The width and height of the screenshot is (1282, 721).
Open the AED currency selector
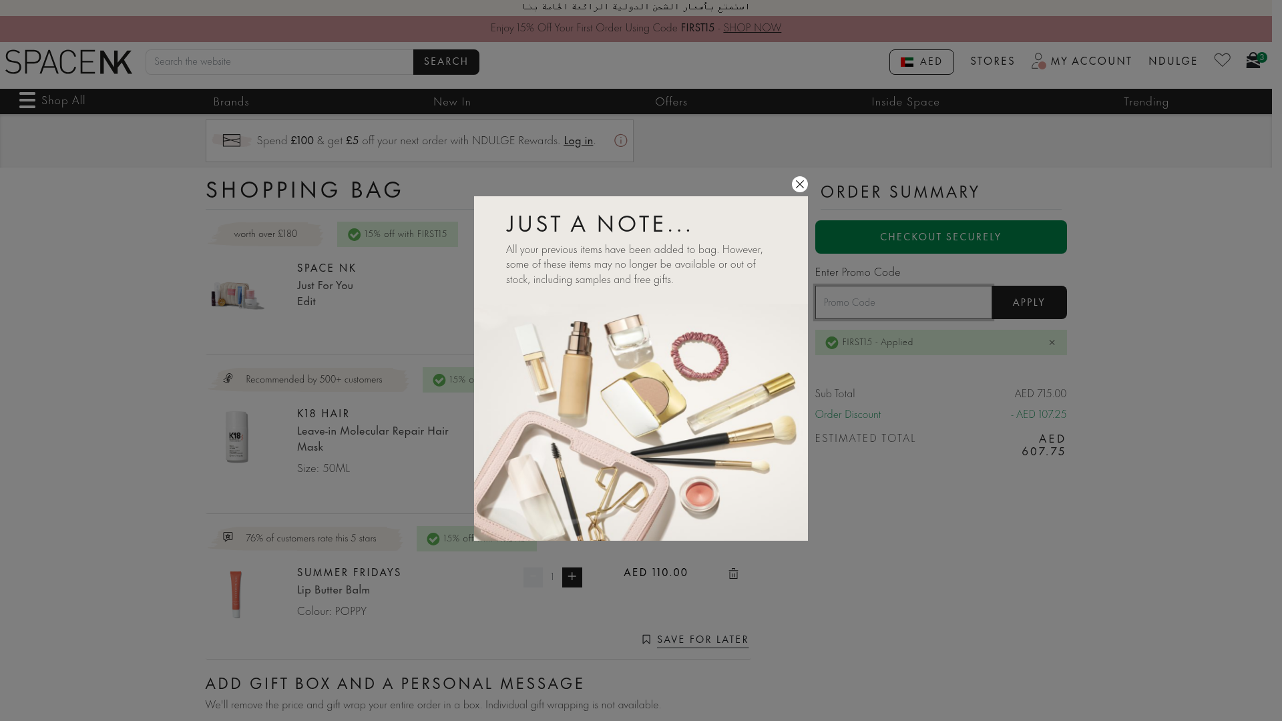click(x=921, y=62)
